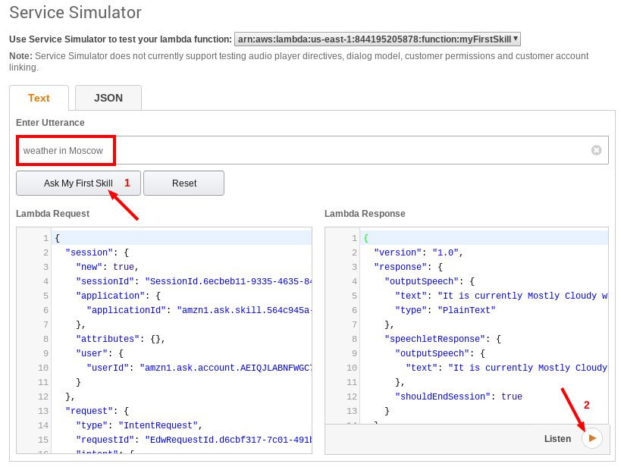Click the "attributes": {} line
621x467 pixels.
[x=121, y=339]
